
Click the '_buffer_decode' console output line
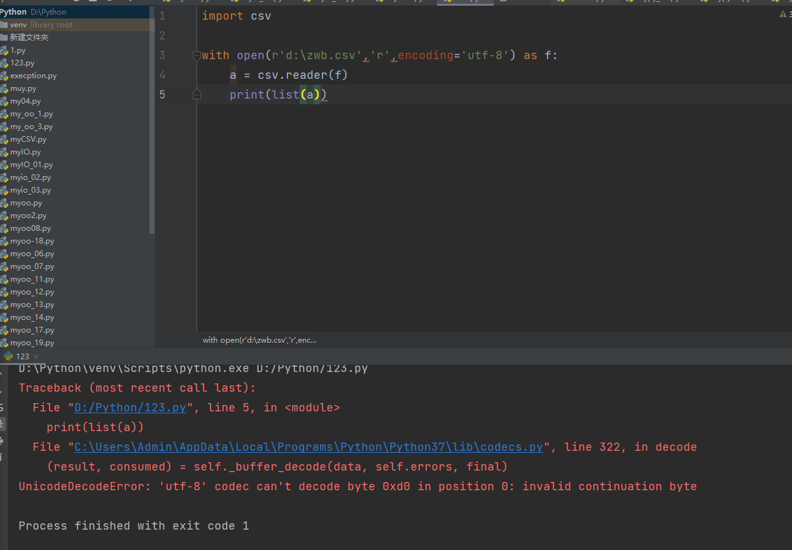pos(277,467)
